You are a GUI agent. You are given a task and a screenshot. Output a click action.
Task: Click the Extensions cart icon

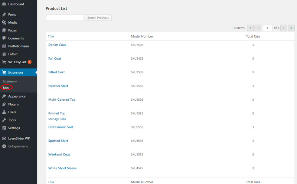[x=4, y=72]
